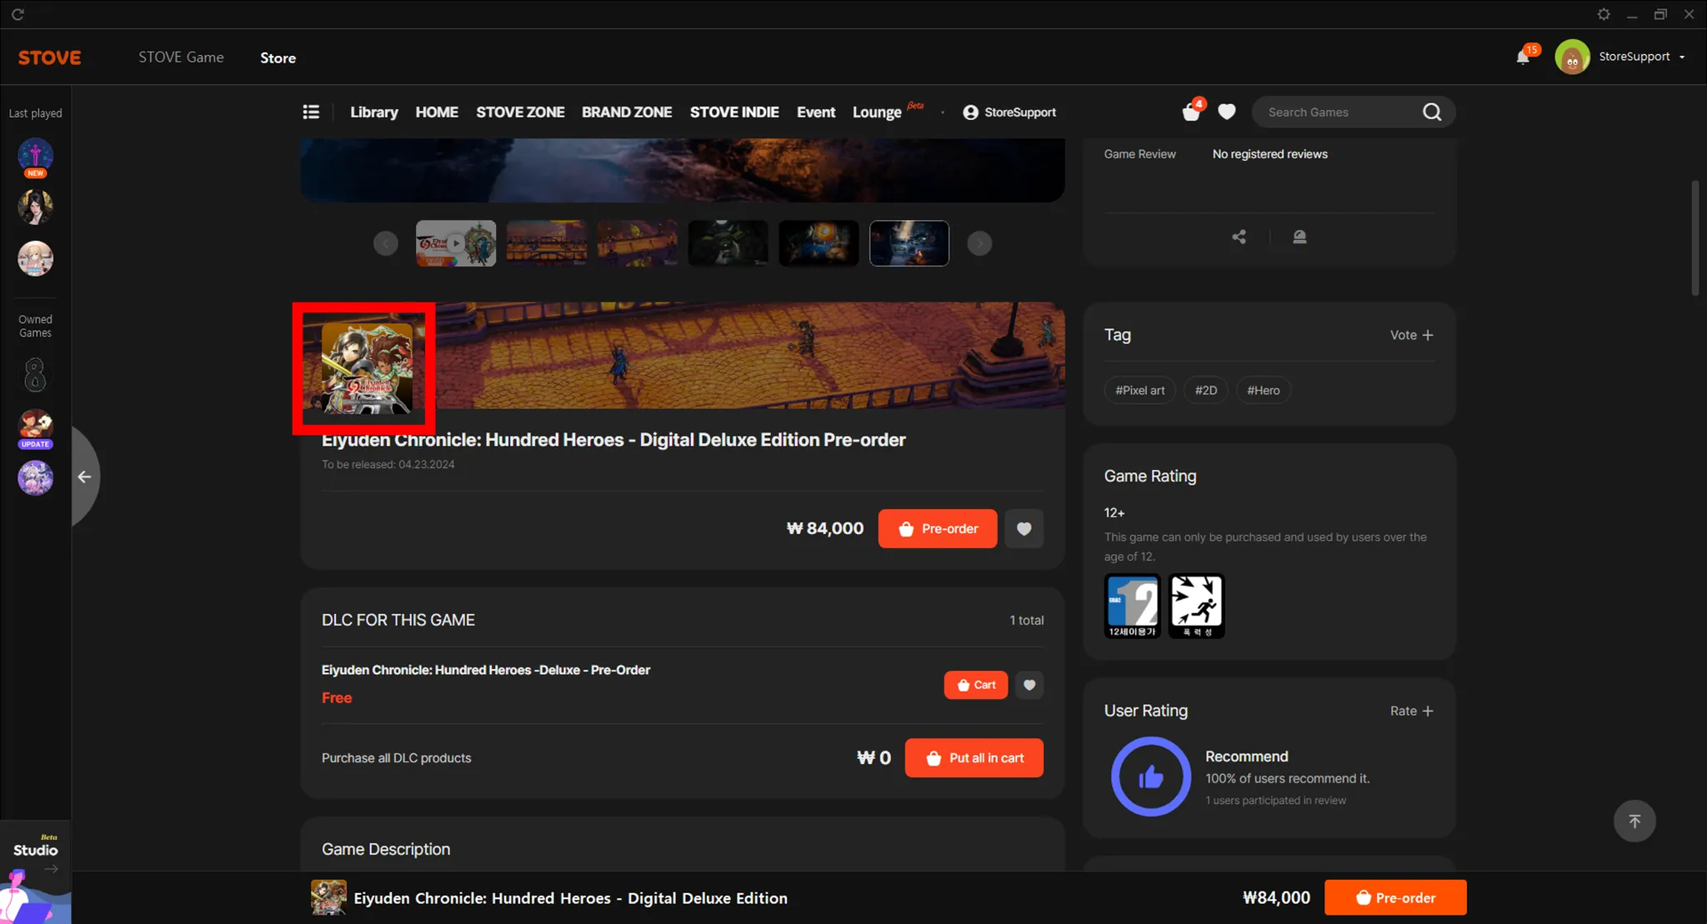
Task: Open the notifications bell icon
Action: coord(1523,57)
